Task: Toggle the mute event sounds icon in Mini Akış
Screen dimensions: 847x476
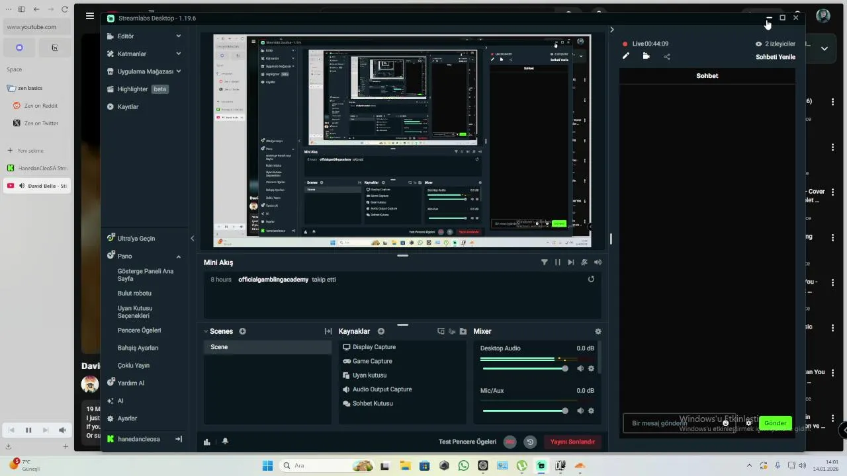Action: [x=584, y=262]
